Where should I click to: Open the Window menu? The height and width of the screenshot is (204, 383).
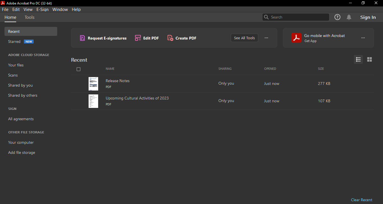coord(60,9)
